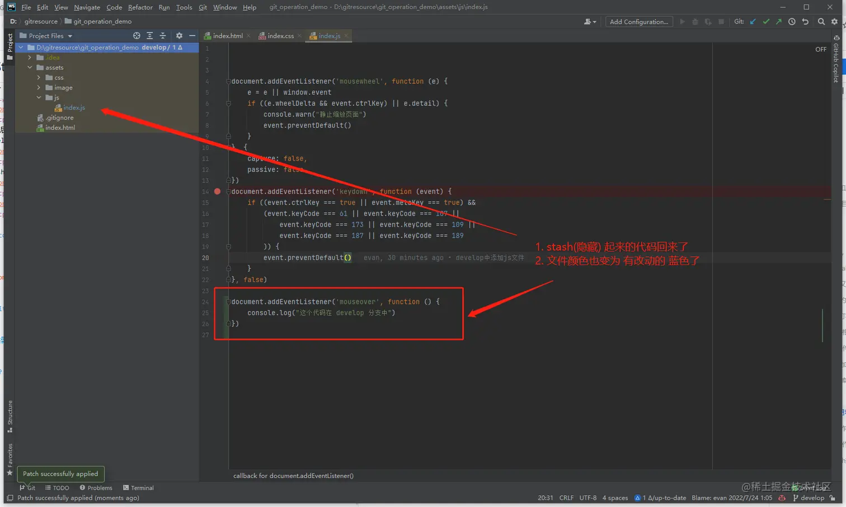Toggle code folding at line 4
This screenshot has width=846, height=507.
(228, 81)
